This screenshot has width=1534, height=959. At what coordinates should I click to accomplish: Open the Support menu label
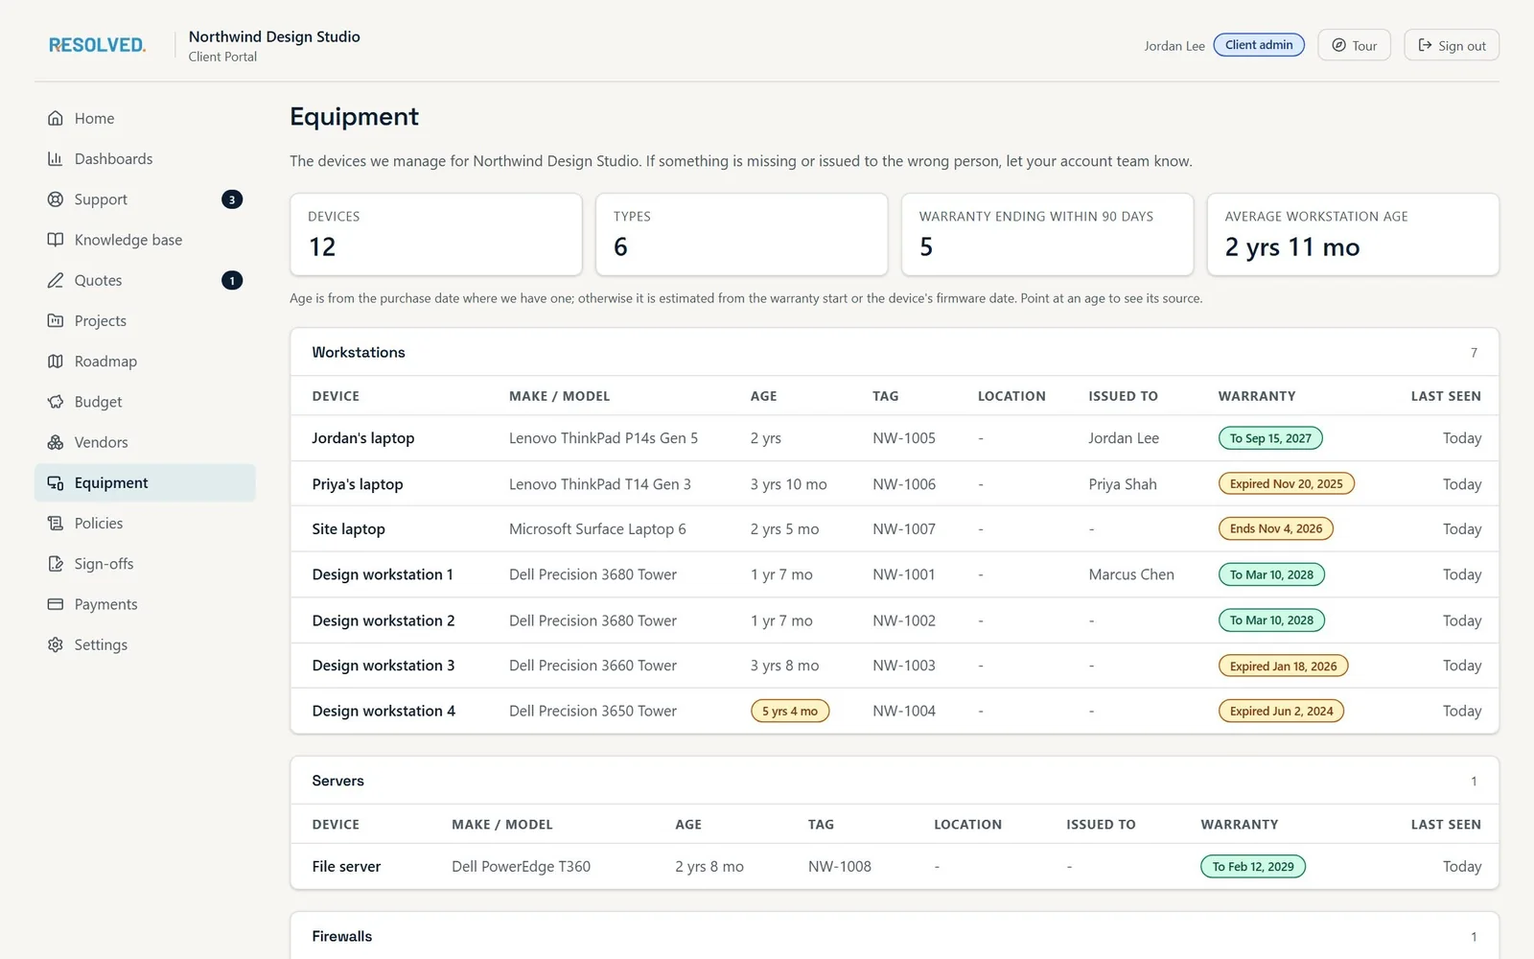pyautogui.click(x=101, y=199)
